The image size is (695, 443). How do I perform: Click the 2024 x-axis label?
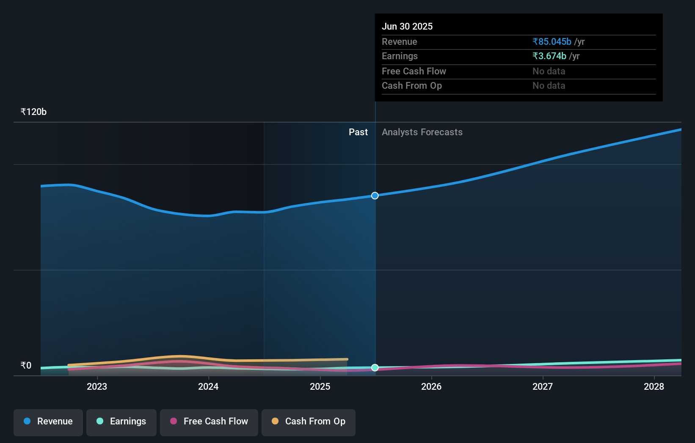[208, 386]
